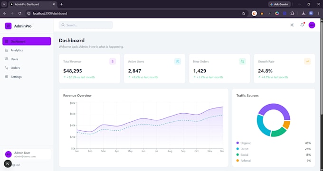The height and width of the screenshot is (171, 323).
Task: Click the Traffic Sources heading
Action: [x=247, y=96]
